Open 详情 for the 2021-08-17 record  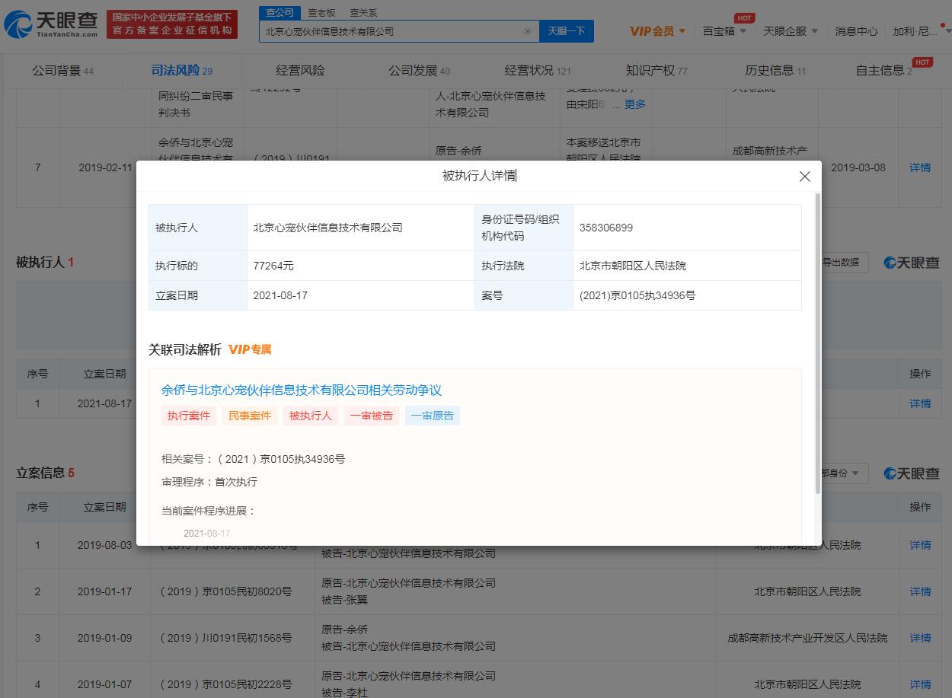pos(919,403)
